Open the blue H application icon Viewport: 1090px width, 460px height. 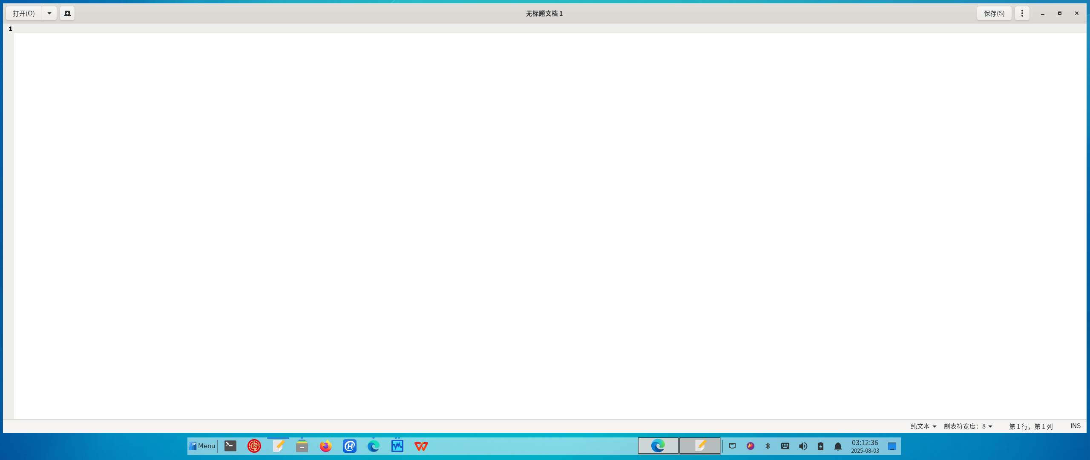(x=350, y=446)
